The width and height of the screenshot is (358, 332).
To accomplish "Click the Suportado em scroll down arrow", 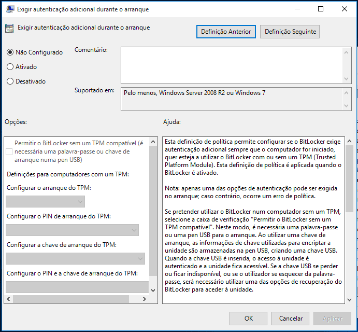I will click(x=347, y=106).
